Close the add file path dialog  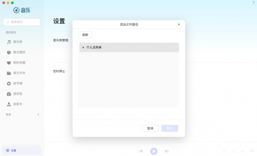[x=179, y=24]
